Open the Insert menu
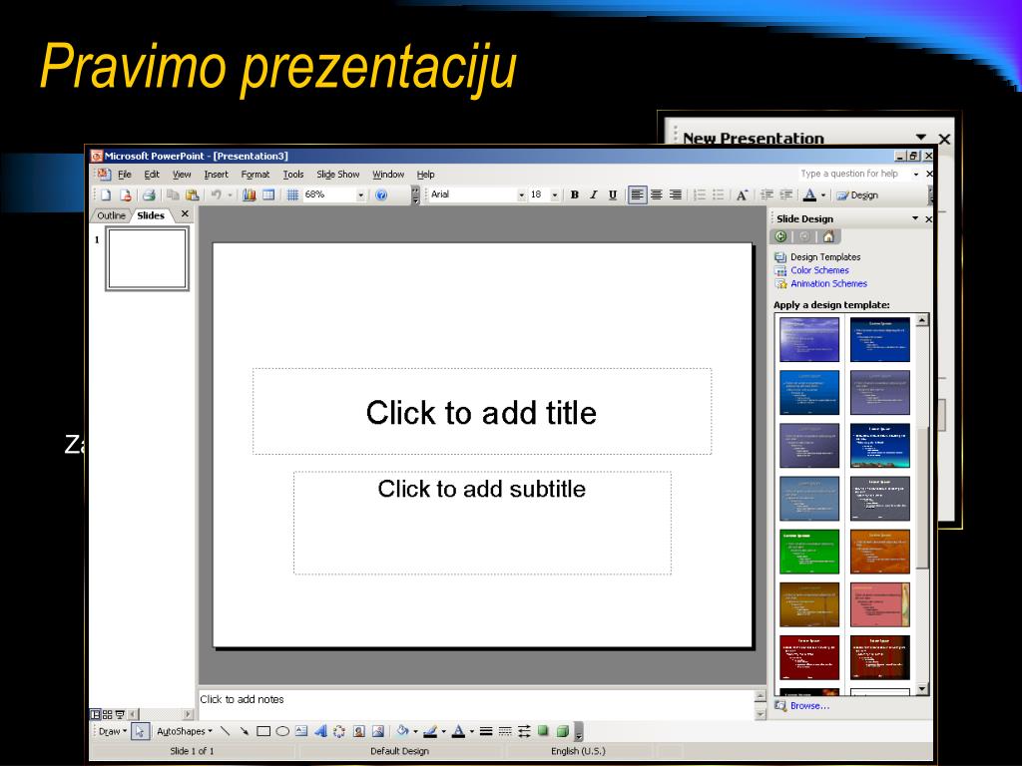This screenshot has width=1022, height=766. click(x=216, y=175)
